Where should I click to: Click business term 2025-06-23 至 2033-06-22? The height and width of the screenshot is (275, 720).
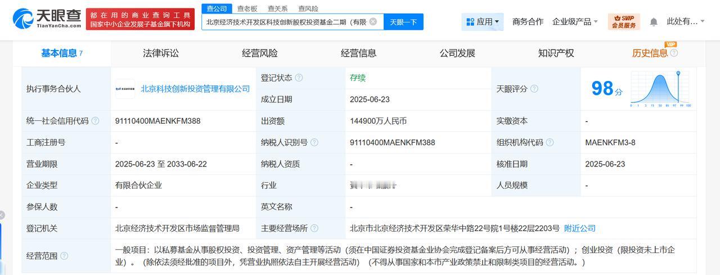tap(161, 164)
